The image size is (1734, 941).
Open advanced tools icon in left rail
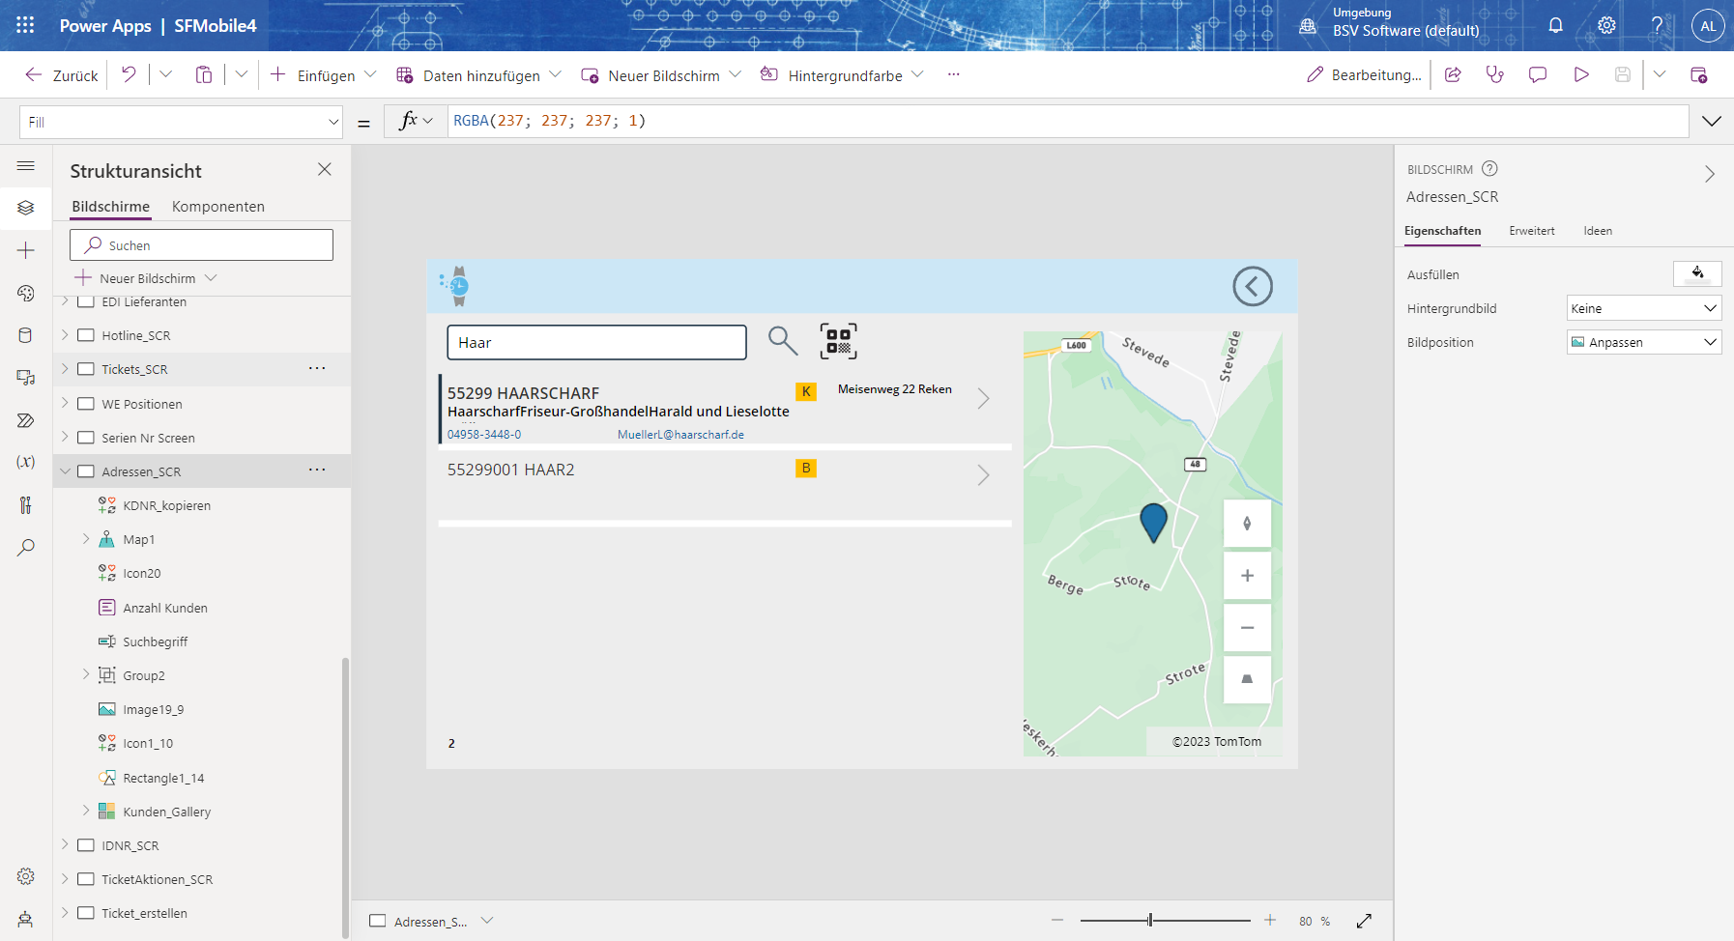(x=26, y=504)
